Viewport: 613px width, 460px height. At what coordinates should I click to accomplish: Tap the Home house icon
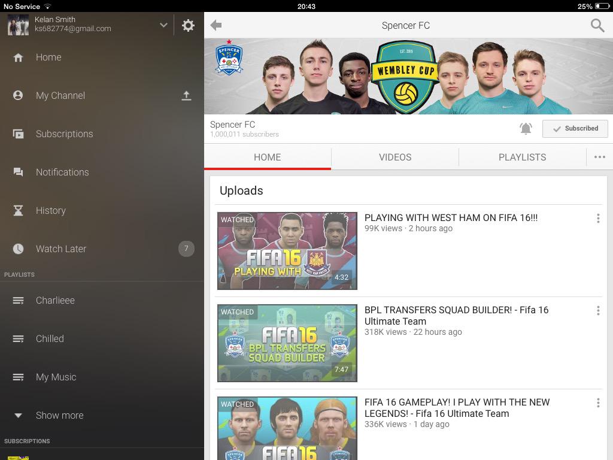point(18,57)
